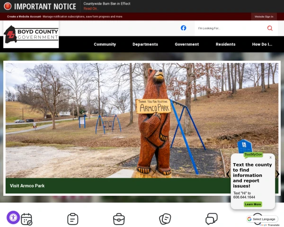Open the Residents menu
The width and height of the screenshot is (284, 227).
click(225, 44)
